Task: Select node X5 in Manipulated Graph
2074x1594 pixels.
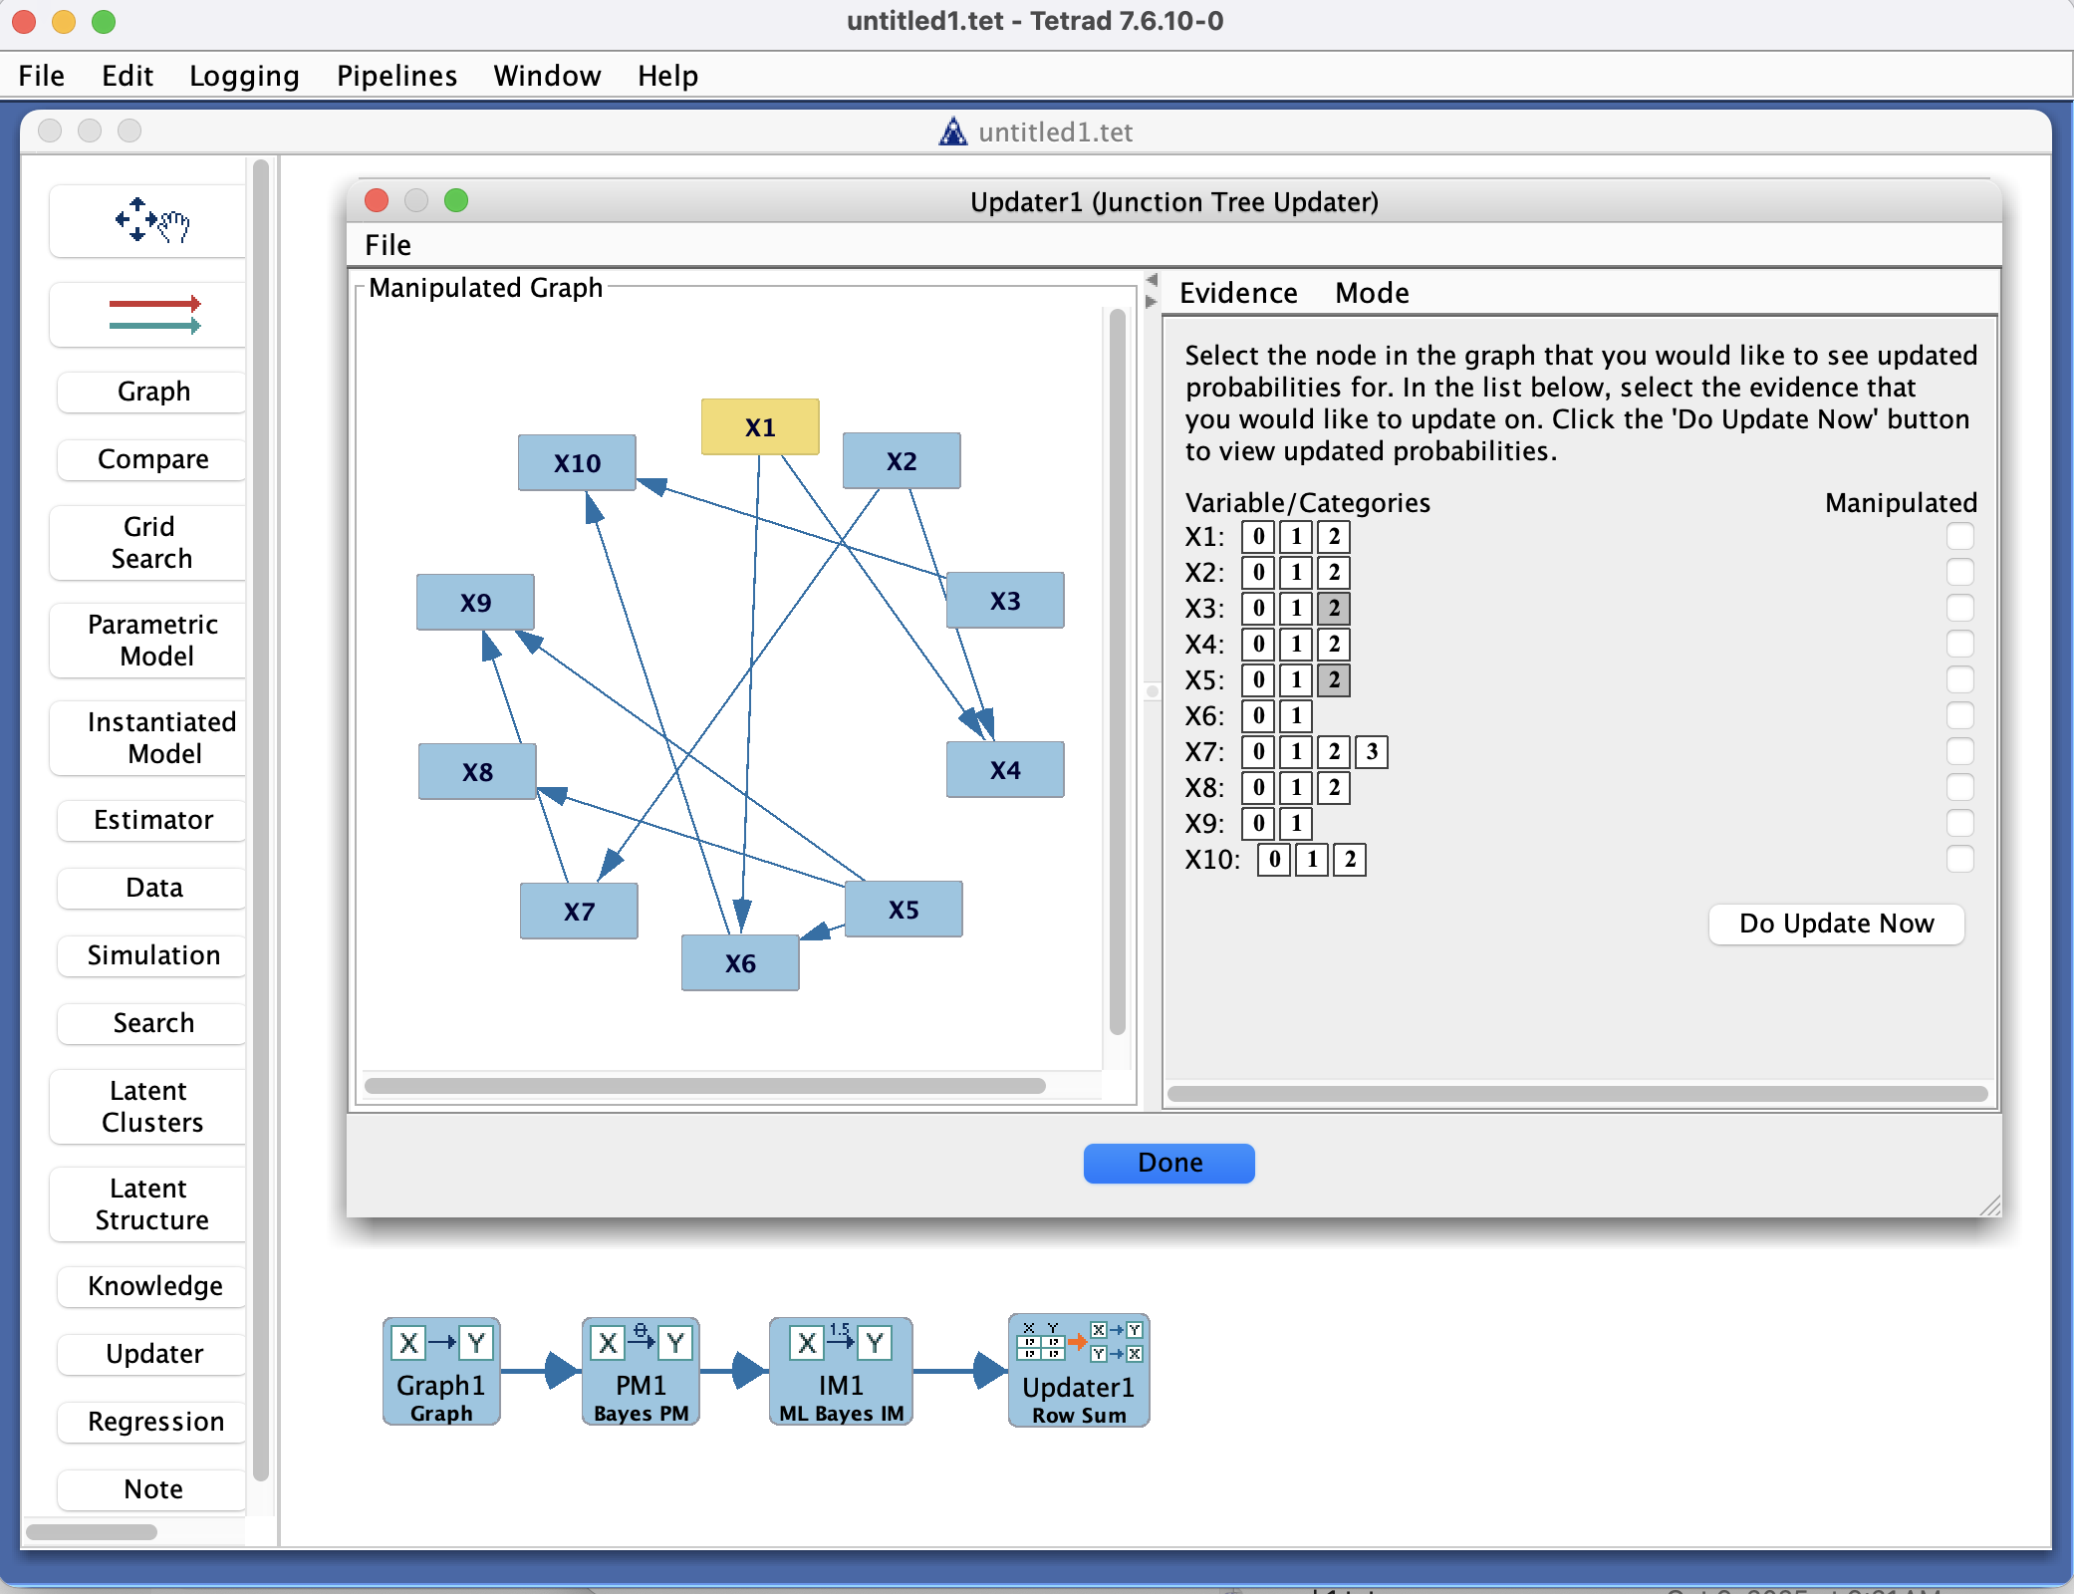Action: click(904, 910)
